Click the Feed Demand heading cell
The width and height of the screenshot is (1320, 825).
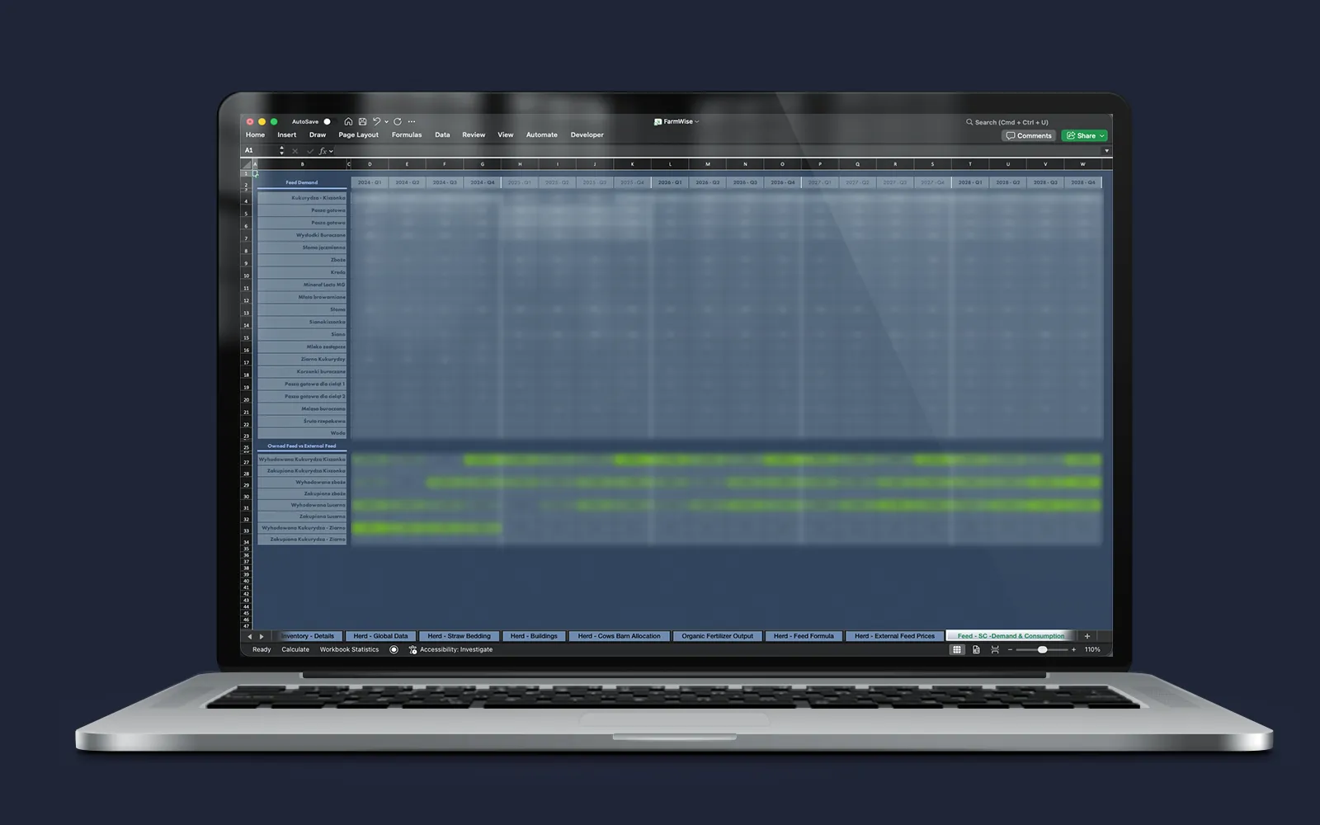302,182
